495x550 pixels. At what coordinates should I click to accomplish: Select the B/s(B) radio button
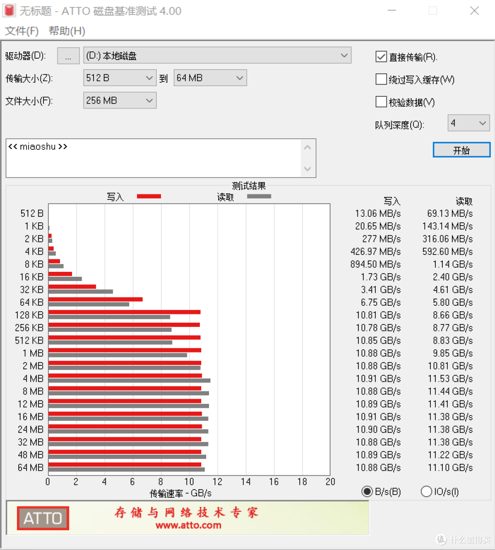click(367, 491)
